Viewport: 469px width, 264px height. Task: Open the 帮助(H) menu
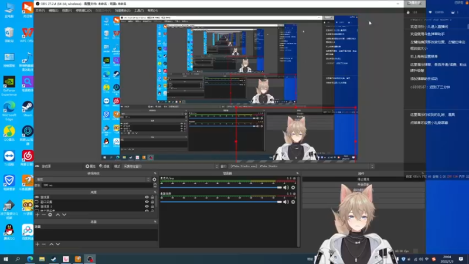coord(152,11)
